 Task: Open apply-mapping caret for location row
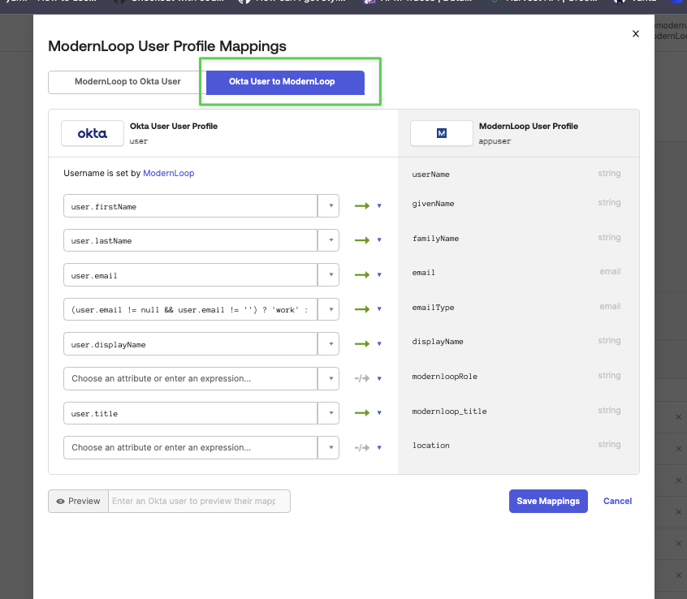[x=379, y=447]
